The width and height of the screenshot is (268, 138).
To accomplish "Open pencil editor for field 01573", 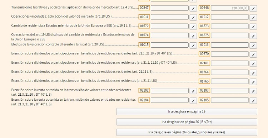I will (x=253, y=27).
